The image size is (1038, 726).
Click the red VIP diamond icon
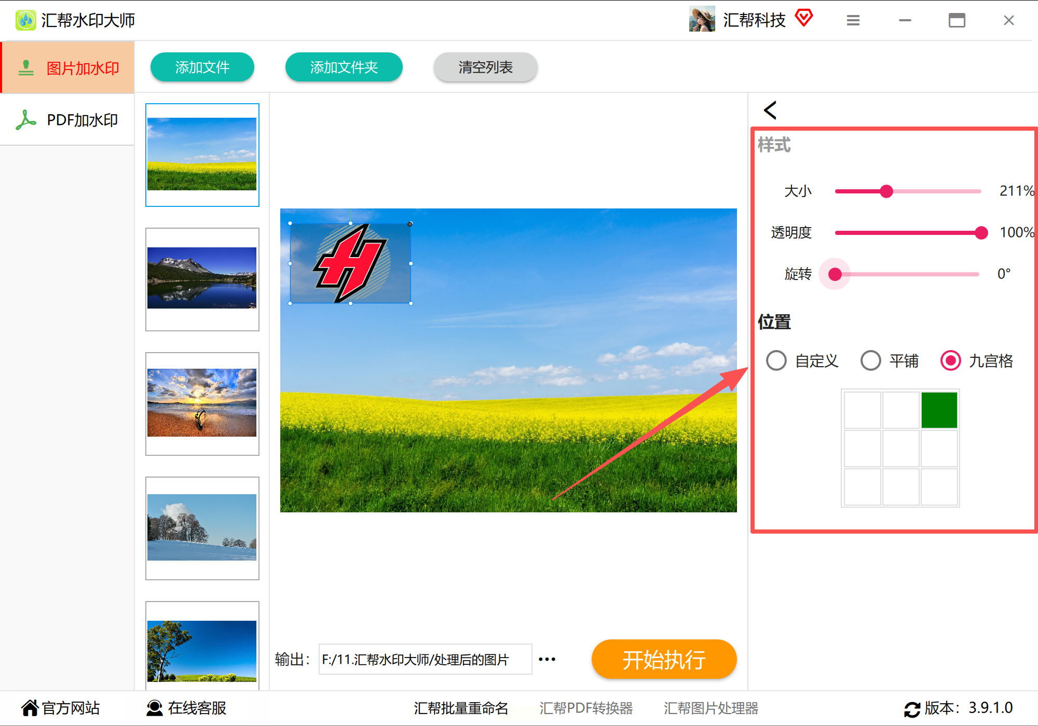(803, 18)
